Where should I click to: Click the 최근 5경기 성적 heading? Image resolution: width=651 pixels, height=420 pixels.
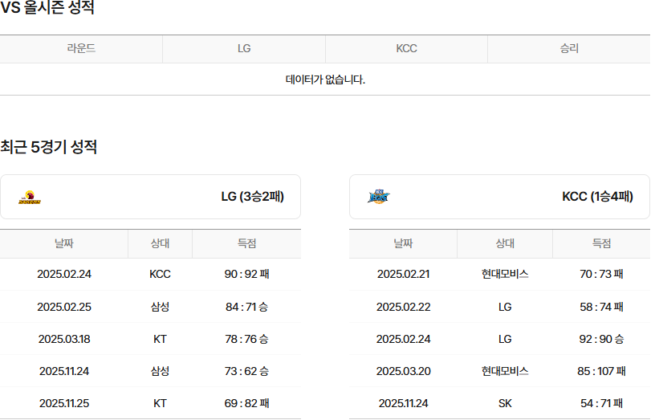[49, 147]
